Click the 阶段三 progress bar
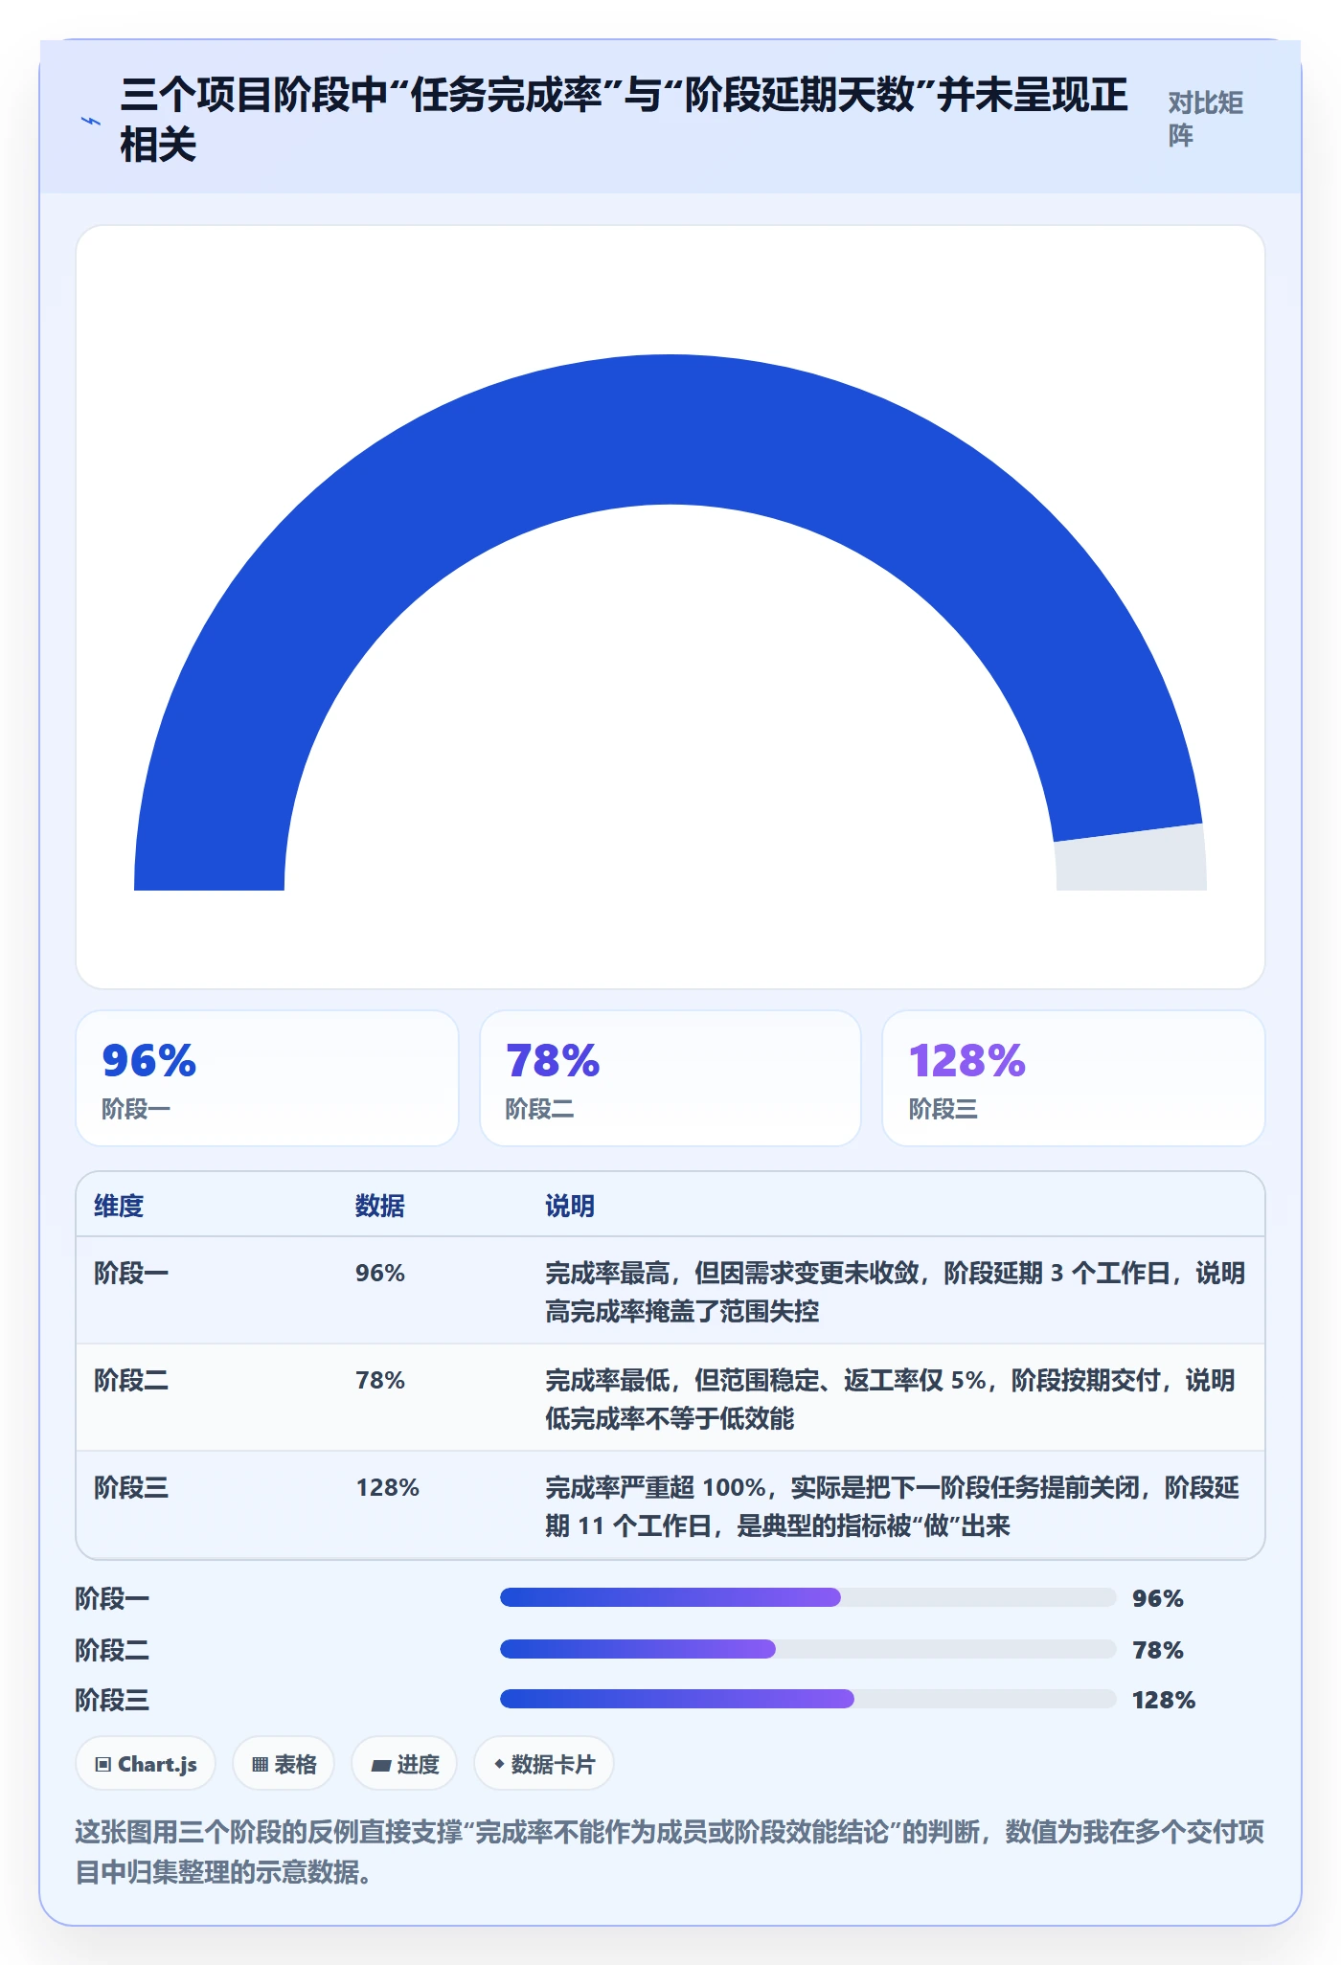This screenshot has height=1965, width=1341. [x=808, y=1699]
